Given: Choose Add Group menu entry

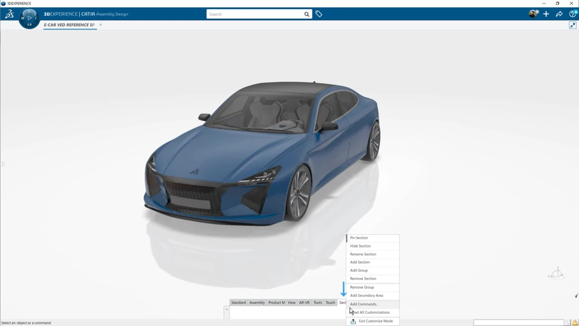Looking at the screenshot, I should point(373,270).
